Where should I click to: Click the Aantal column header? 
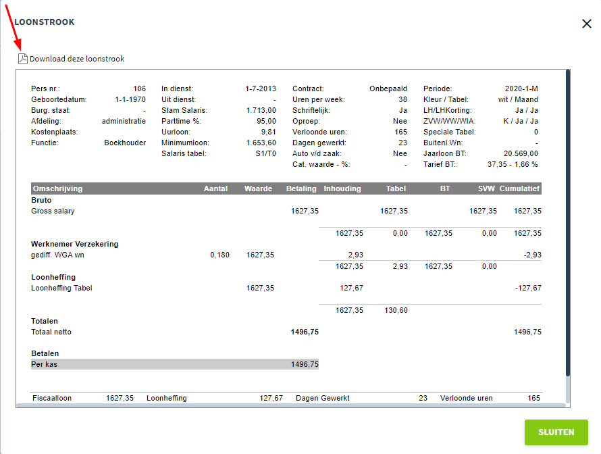[x=215, y=188]
